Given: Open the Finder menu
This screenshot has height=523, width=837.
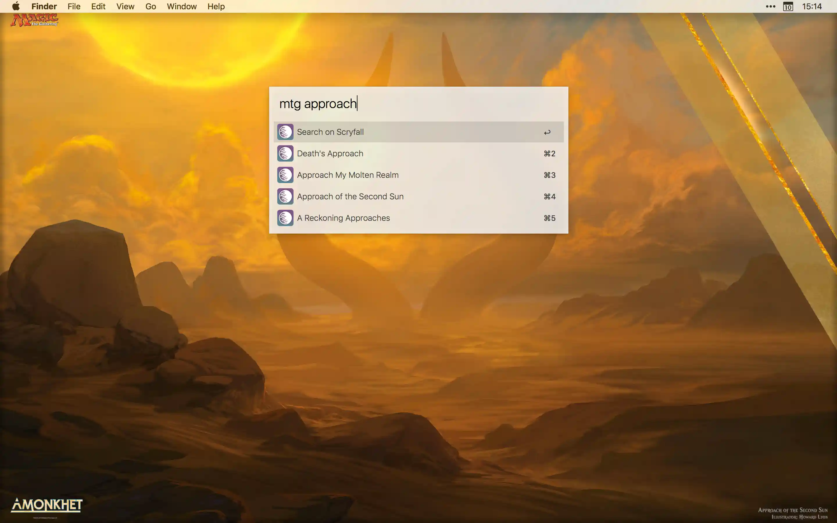Looking at the screenshot, I should tap(44, 6).
